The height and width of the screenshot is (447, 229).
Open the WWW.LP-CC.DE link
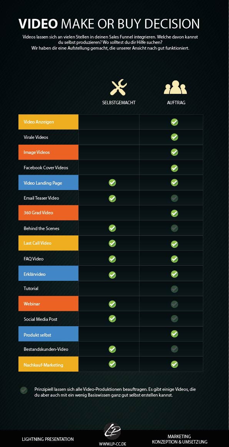point(113,444)
